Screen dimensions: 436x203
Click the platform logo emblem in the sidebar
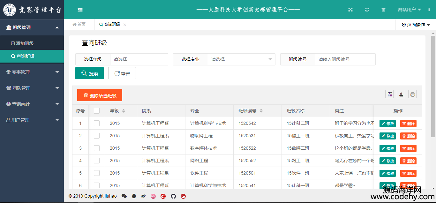(x=10, y=10)
